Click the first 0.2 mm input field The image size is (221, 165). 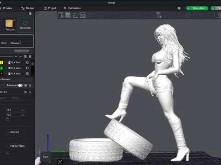16,110
